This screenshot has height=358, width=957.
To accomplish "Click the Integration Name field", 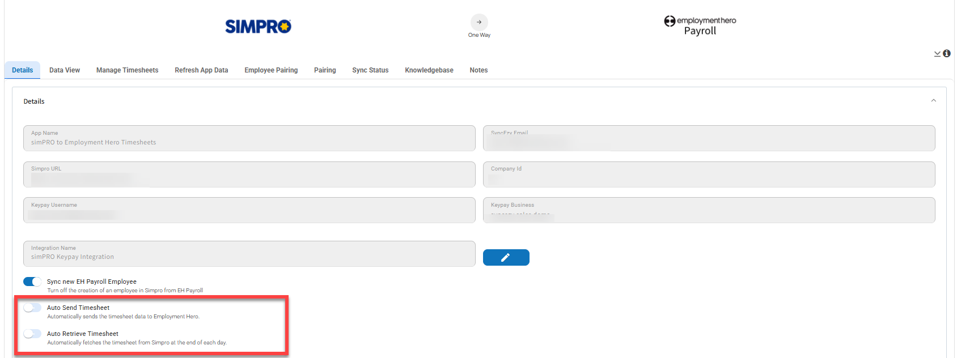I will 249,254.
